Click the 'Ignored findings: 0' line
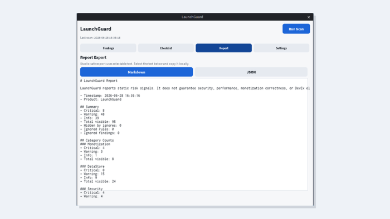The image size is (390, 219). 100,133
